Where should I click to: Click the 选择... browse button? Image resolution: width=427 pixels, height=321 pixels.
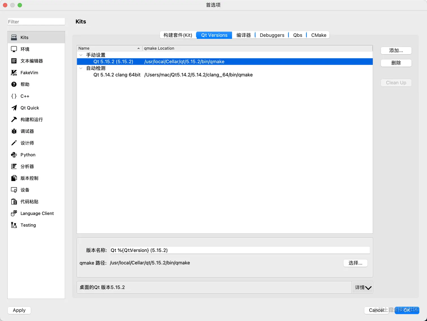coord(355,263)
